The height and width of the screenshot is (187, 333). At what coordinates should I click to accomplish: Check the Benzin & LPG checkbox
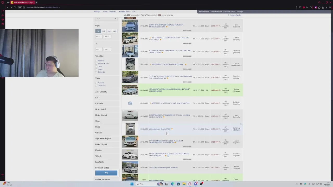click(96, 64)
